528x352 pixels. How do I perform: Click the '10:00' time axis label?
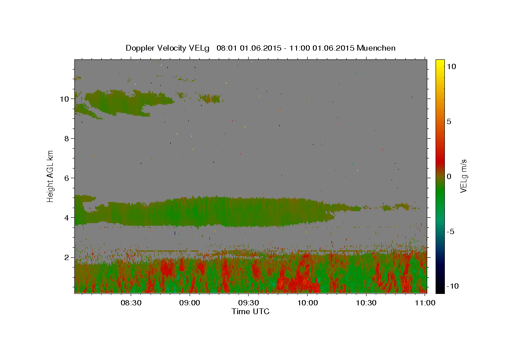click(x=308, y=303)
